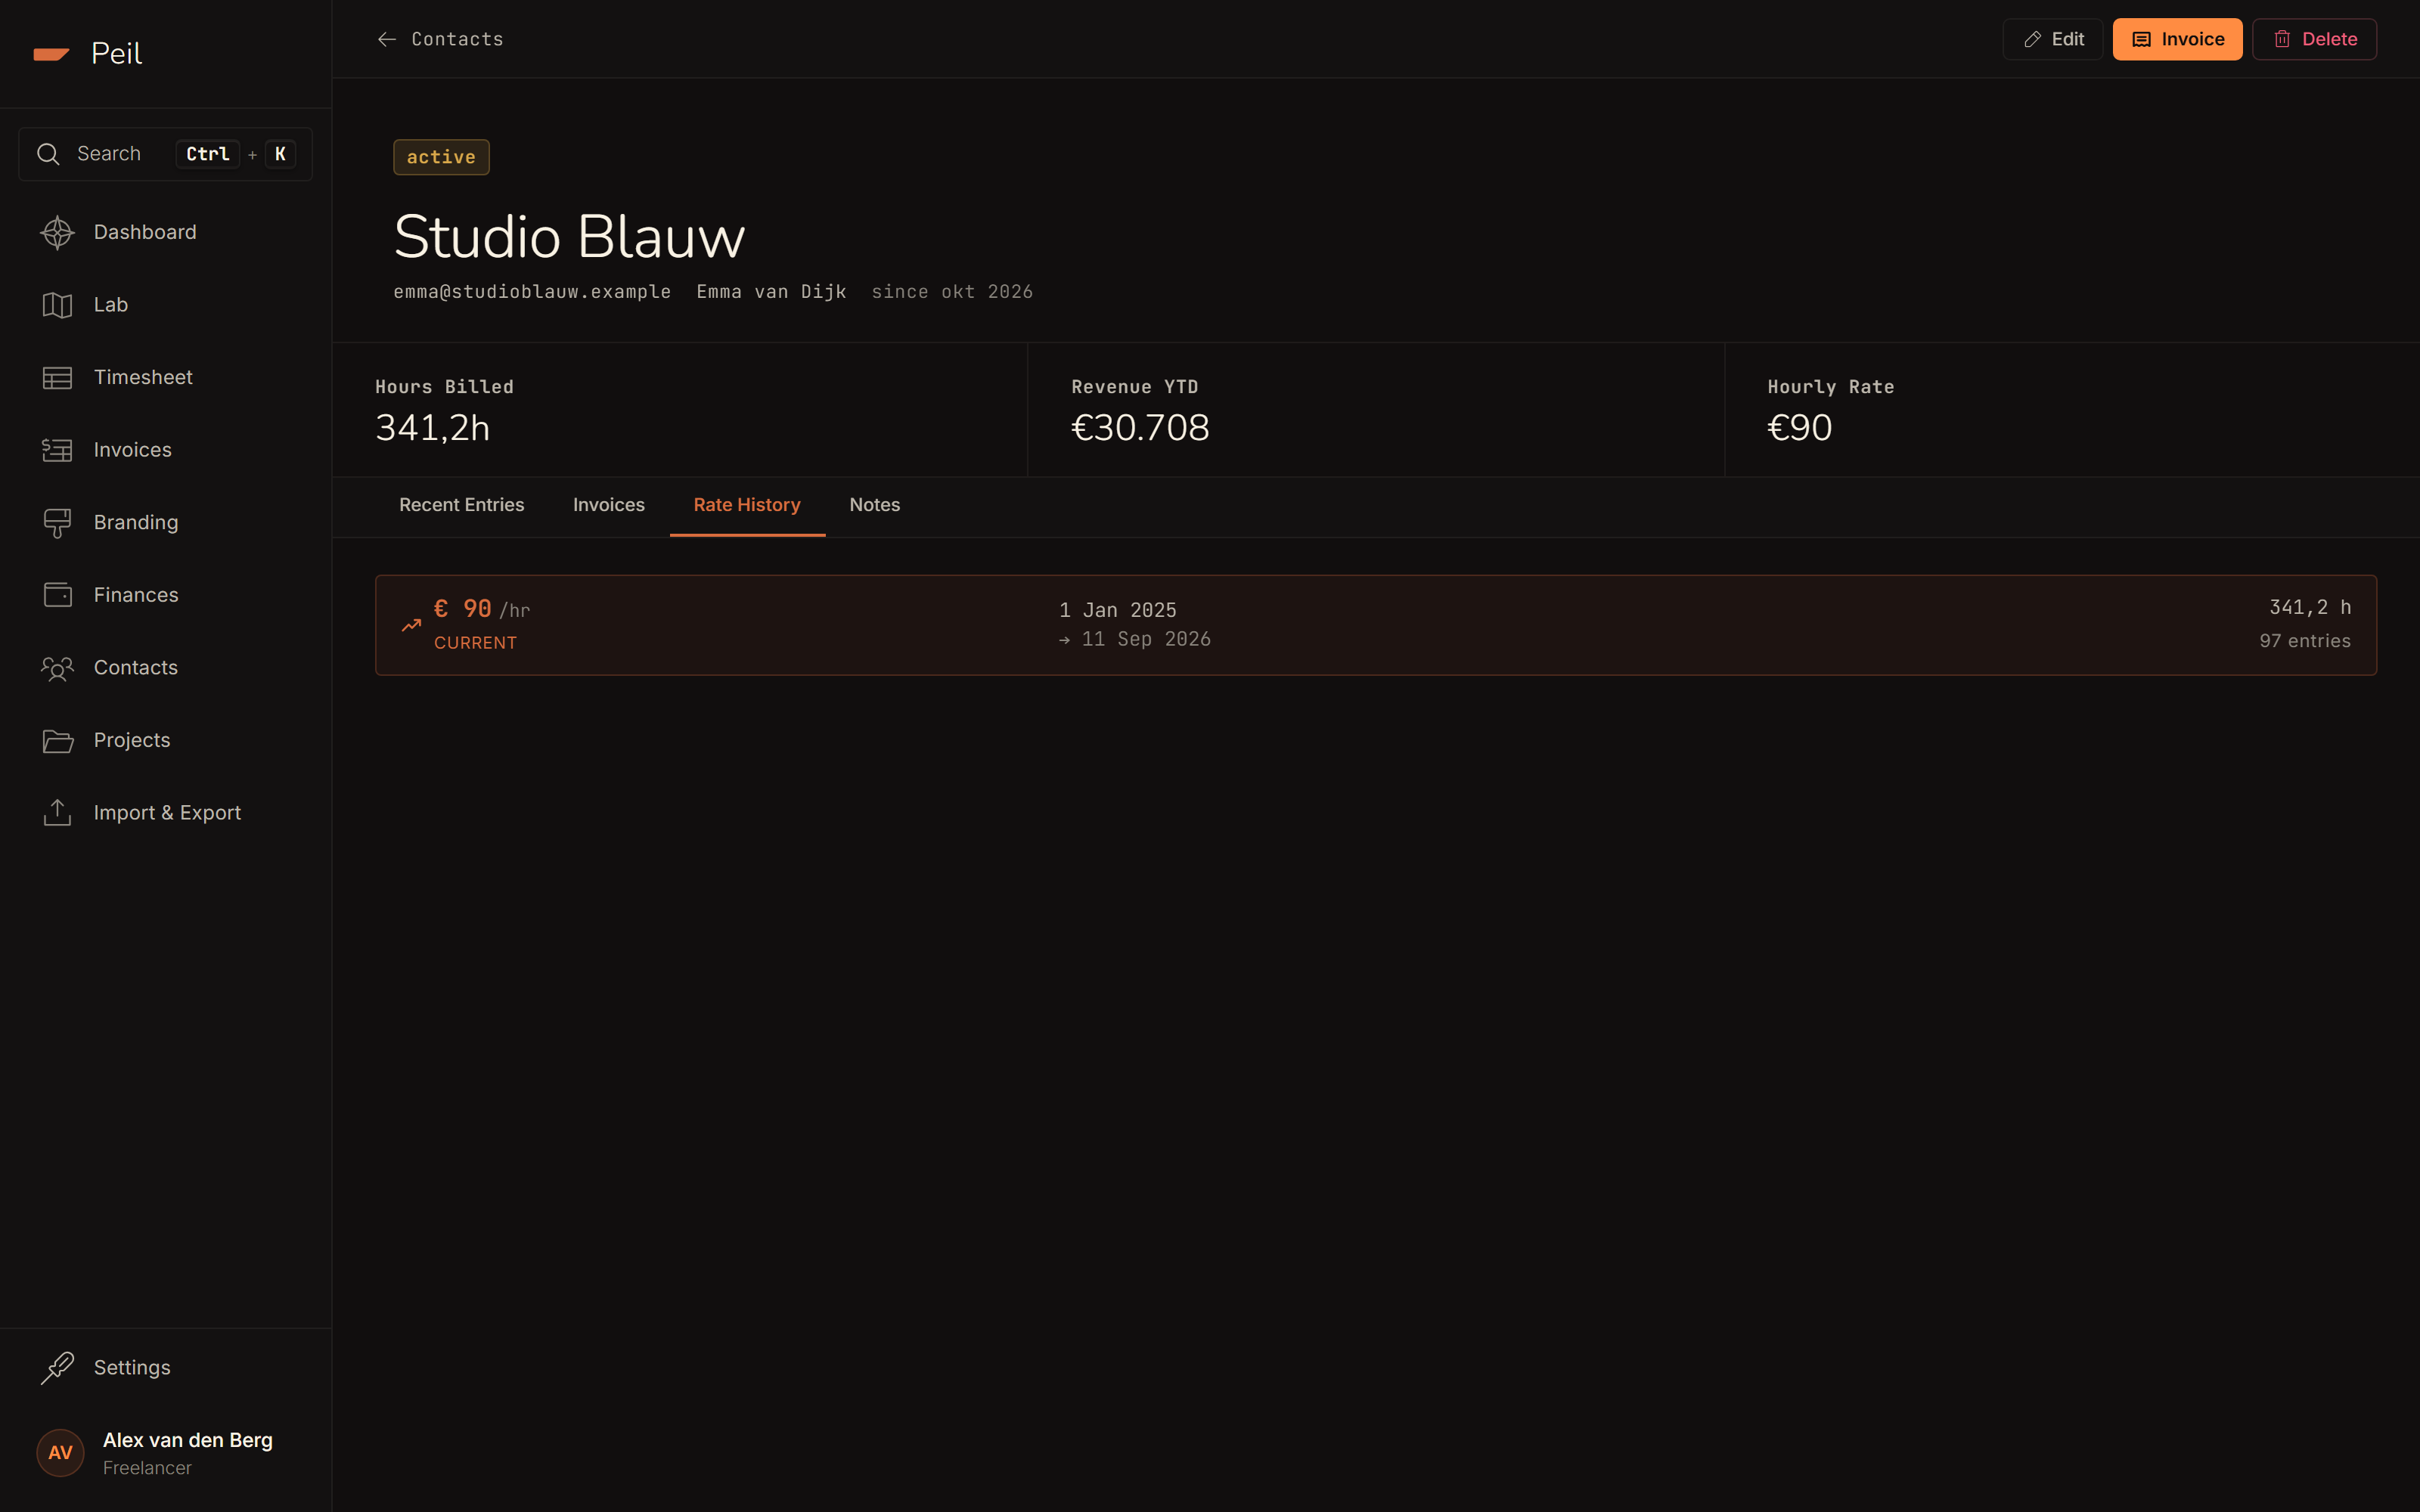The width and height of the screenshot is (2420, 1512).
Task: Click Hours Billed value 341,2h
Action: click(x=432, y=428)
